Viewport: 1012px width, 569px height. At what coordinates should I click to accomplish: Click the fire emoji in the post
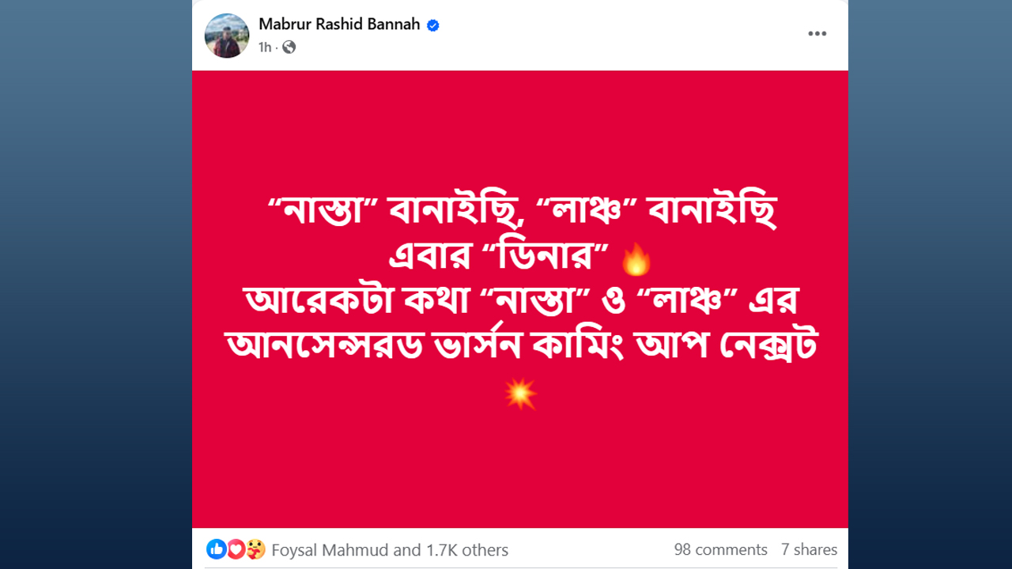pos(636,258)
